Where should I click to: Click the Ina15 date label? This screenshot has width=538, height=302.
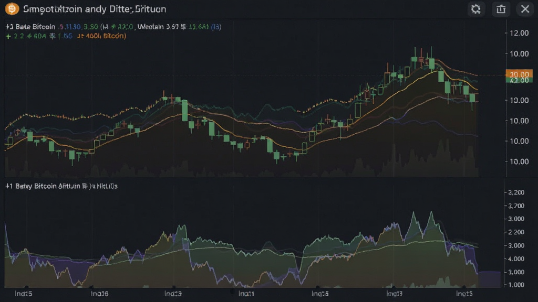coord(464,294)
